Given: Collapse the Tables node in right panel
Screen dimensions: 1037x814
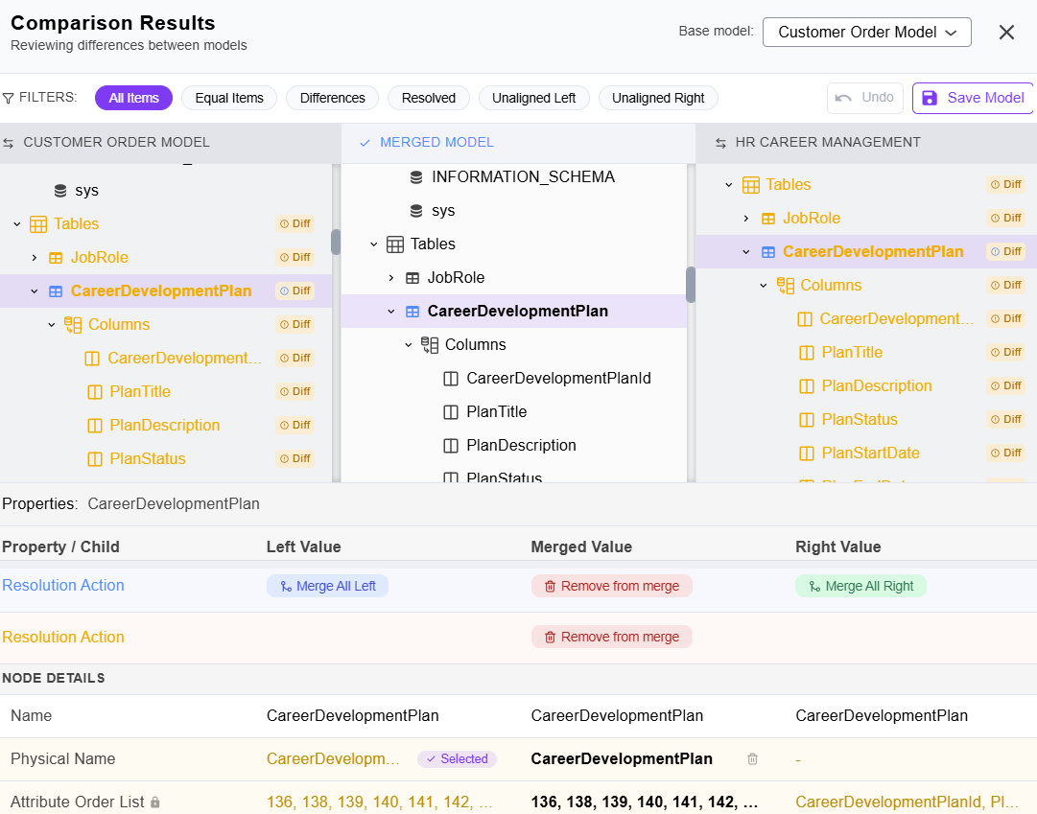Looking at the screenshot, I should point(729,185).
